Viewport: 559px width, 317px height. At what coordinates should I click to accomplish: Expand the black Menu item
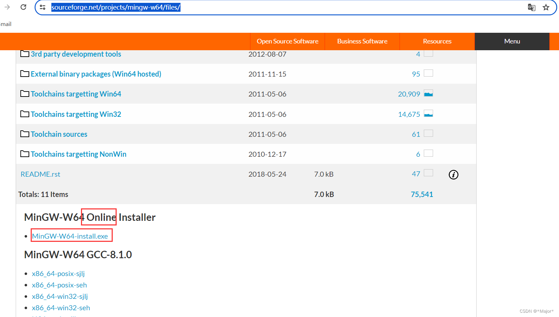(x=512, y=41)
